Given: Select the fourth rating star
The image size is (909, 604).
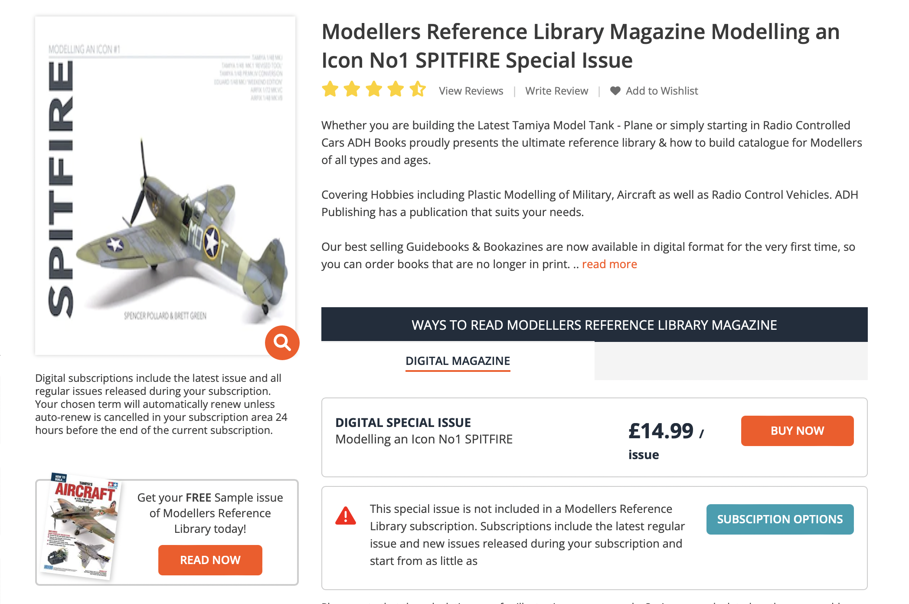Looking at the screenshot, I should [396, 89].
